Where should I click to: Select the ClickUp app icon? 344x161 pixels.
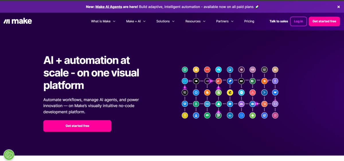275,81
